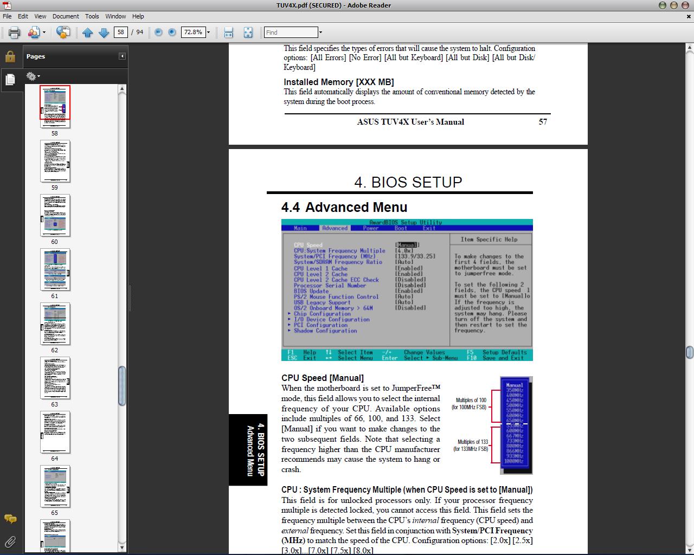The image size is (694, 555).
Task: Open the Pages panel options gear menu
Action: (33, 76)
